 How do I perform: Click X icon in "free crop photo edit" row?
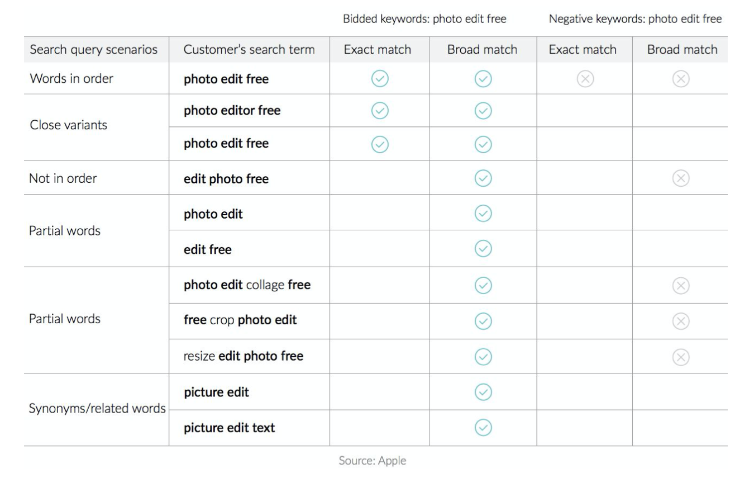[x=680, y=321]
